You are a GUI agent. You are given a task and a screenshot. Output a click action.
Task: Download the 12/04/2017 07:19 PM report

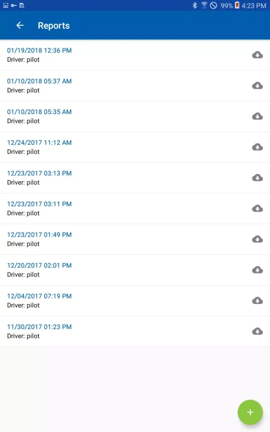(257, 300)
